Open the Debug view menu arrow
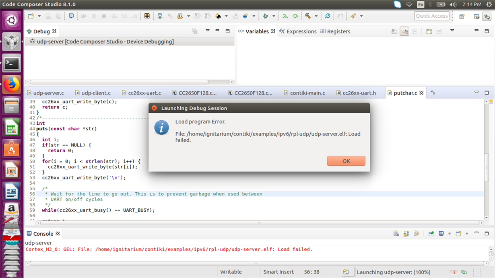495x278 pixels. [x=207, y=31]
